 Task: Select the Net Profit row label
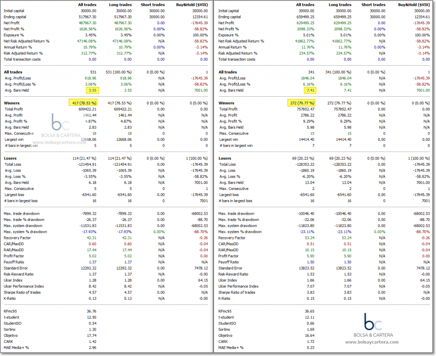(12, 23)
